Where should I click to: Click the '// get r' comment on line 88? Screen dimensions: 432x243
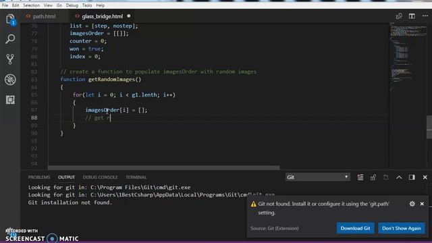click(97, 118)
